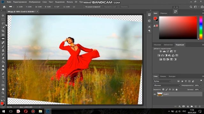
Task: Select the Frame tool
Action: pos(3,35)
